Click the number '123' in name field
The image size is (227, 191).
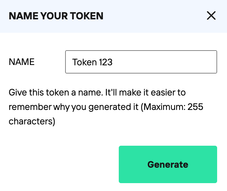pyautogui.click(x=105, y=62)
